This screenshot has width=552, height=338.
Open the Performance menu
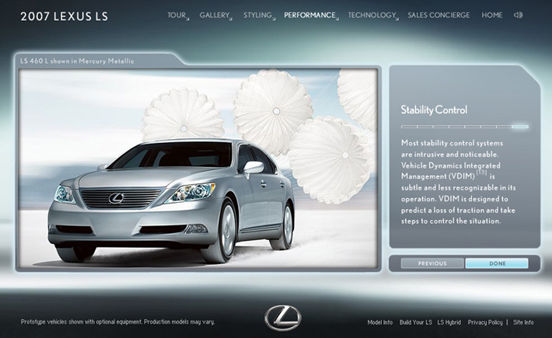point(309,15)
